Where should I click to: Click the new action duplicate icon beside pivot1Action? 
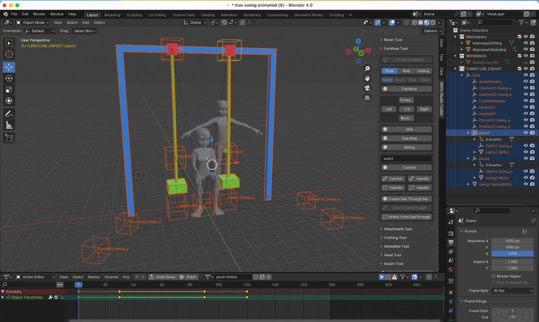[262, 277]
